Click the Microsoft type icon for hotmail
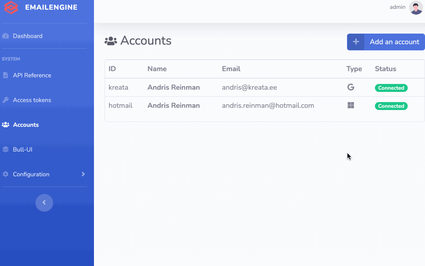This screenshot has height=266, width=425. (x=351, y=105)
